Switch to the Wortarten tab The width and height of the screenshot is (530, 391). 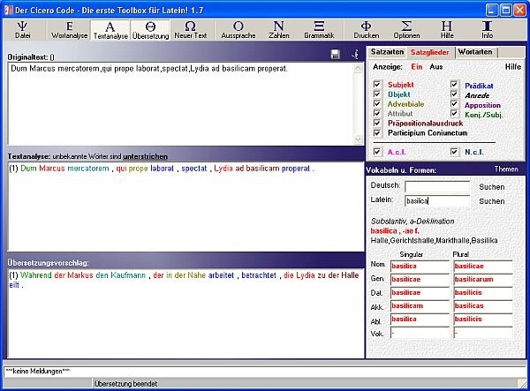[475, 52]
